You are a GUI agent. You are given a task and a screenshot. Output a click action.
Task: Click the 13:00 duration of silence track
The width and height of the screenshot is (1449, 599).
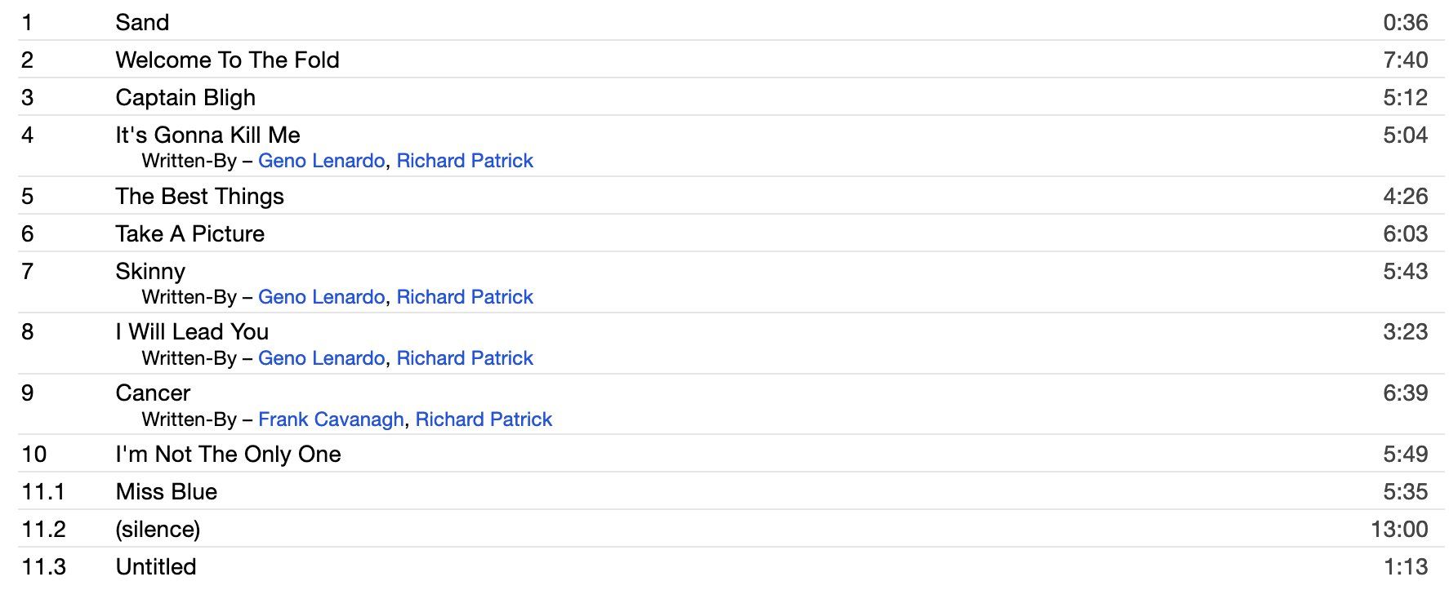[x=1399, y=529]
